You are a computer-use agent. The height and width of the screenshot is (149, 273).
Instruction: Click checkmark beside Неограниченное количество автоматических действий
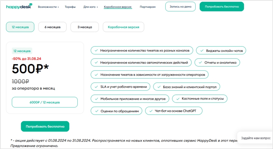tap(96, 63)
